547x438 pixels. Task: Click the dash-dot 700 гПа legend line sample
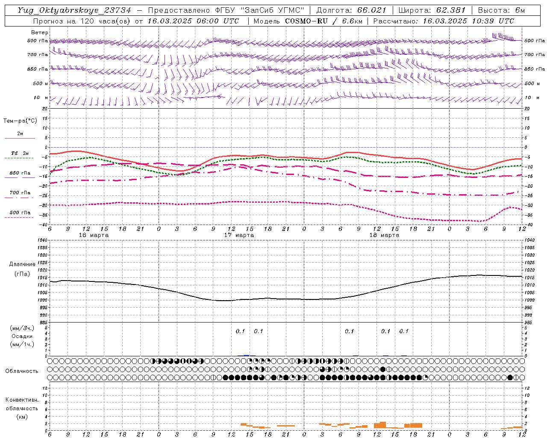tap(19, 198)
